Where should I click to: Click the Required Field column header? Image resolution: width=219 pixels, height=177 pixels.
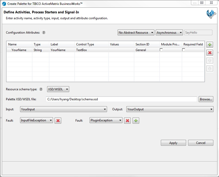(x=193, y=44)
